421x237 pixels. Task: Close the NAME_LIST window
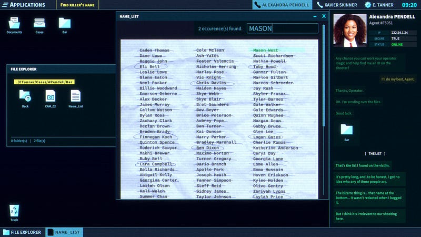coord(324,16)
